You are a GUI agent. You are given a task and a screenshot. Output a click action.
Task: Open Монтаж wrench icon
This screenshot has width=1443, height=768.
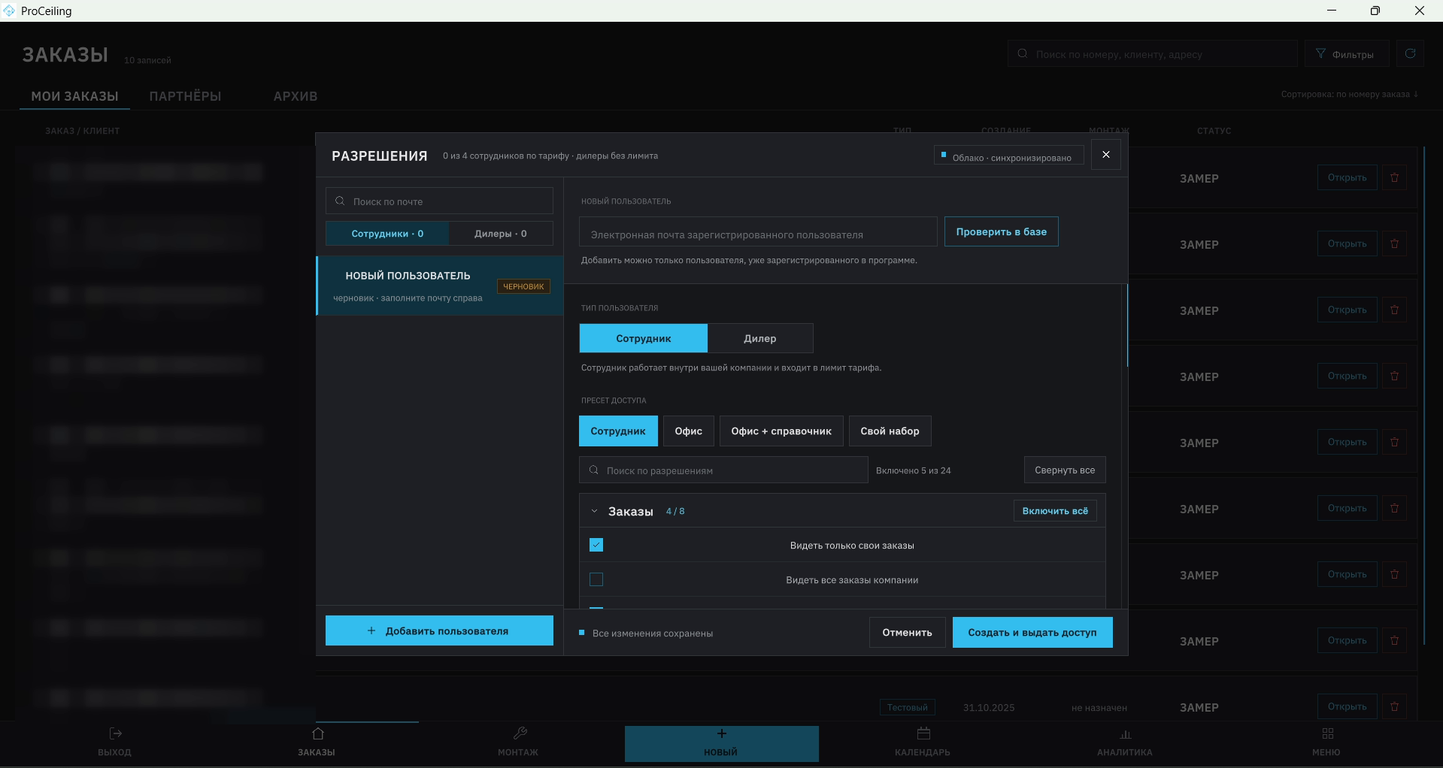520,733
